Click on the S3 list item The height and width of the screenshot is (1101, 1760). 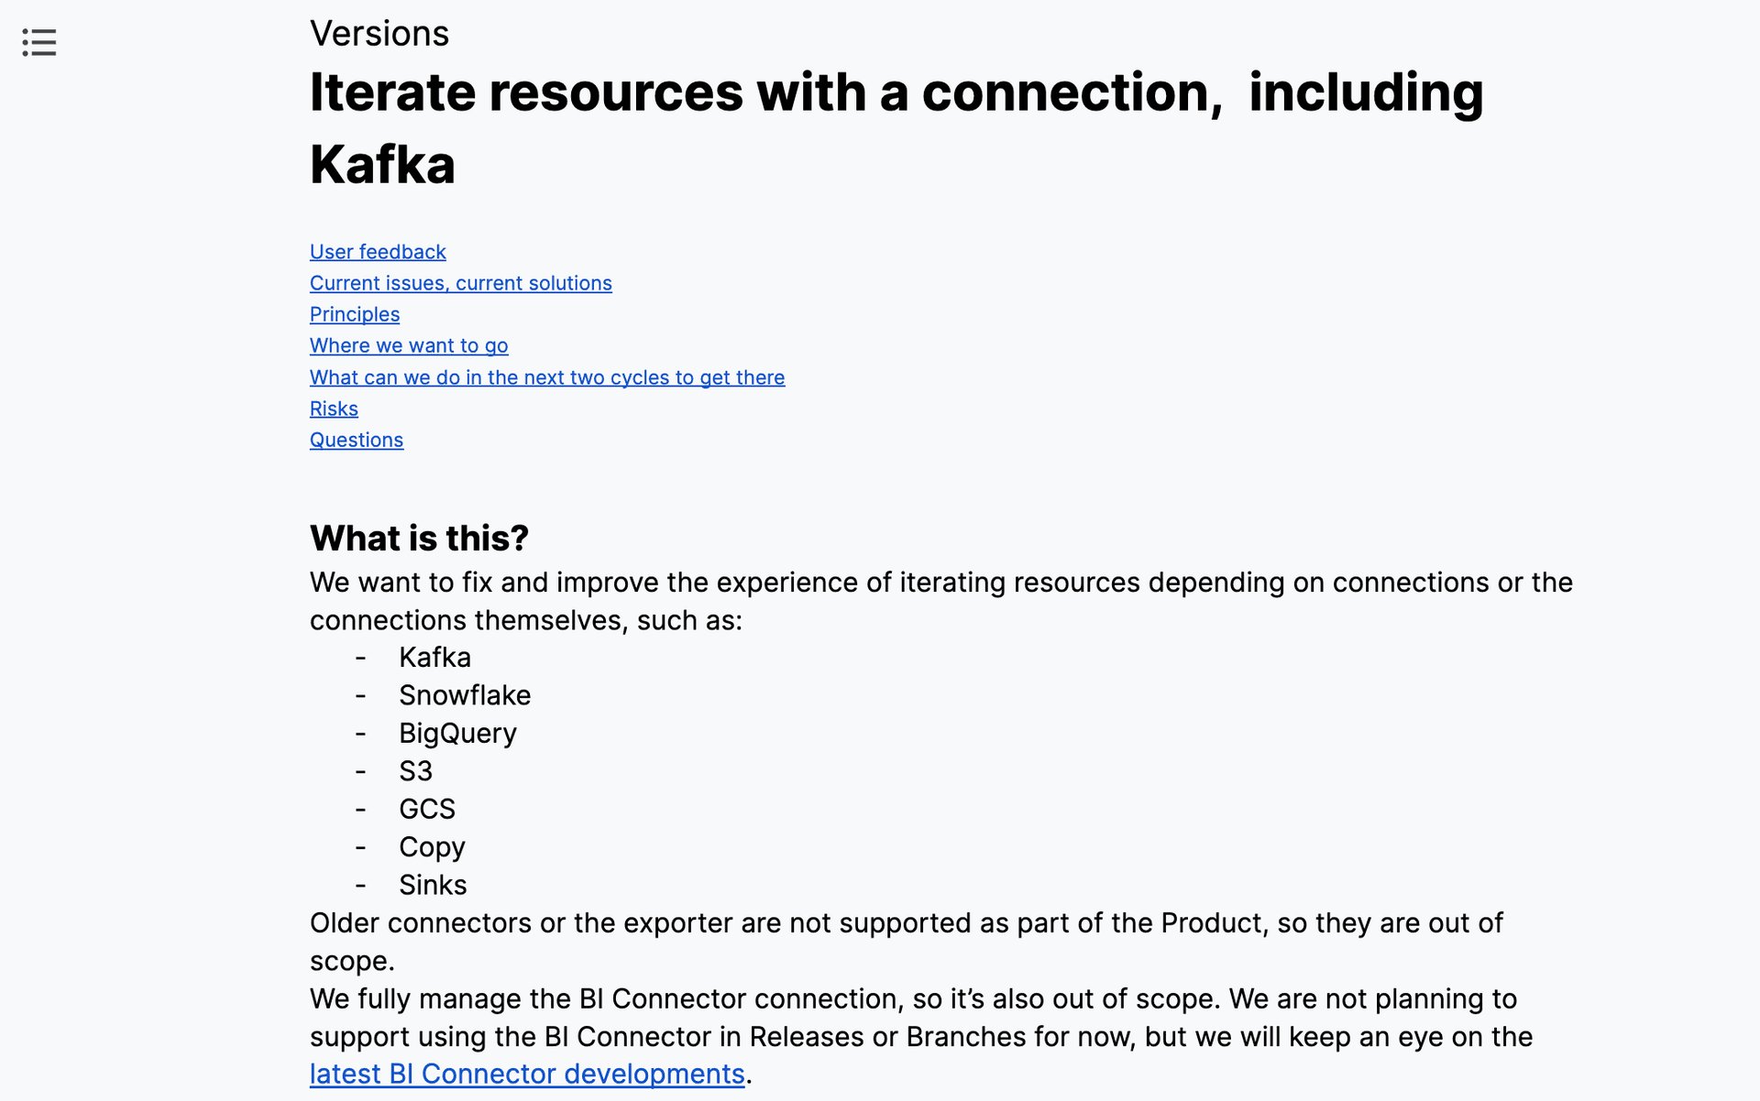415,771
